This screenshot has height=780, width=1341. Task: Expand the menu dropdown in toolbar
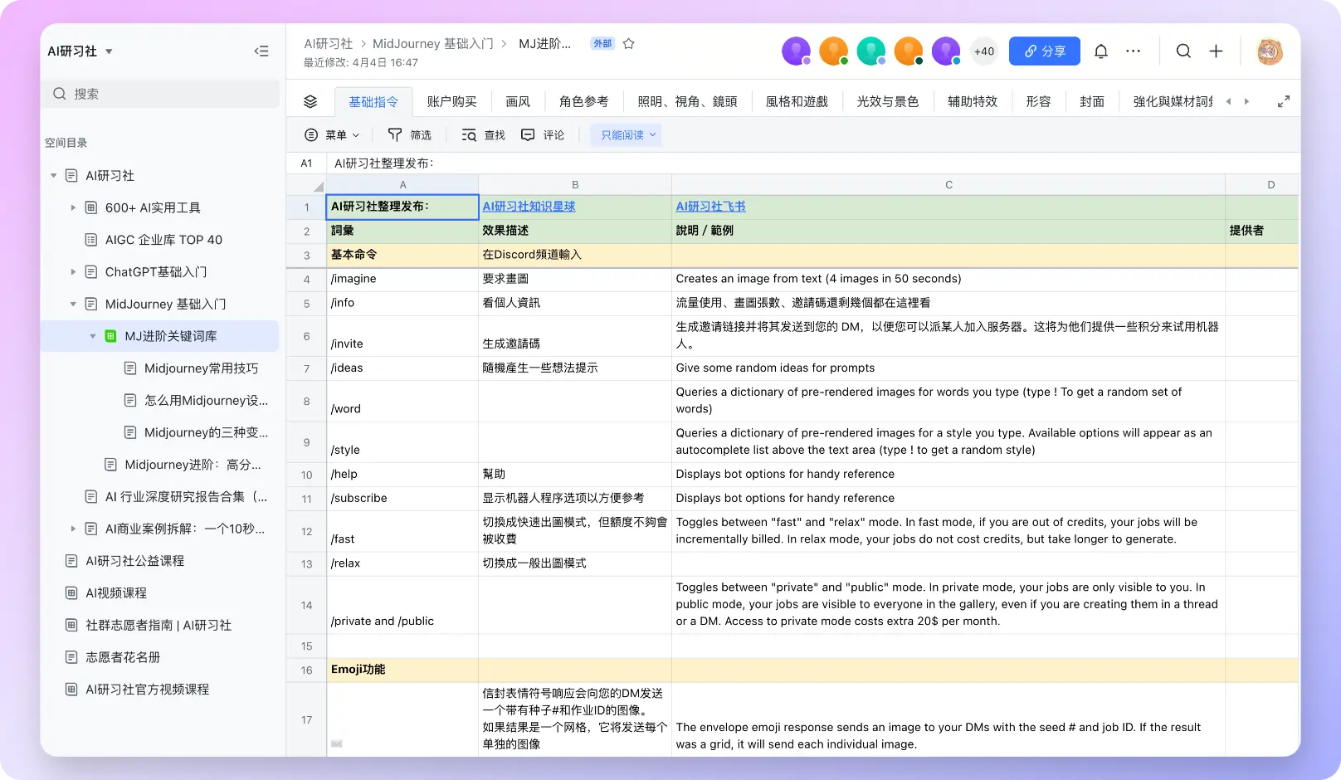333,135
